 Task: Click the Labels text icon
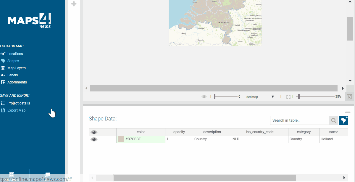(x=3, y=75)
